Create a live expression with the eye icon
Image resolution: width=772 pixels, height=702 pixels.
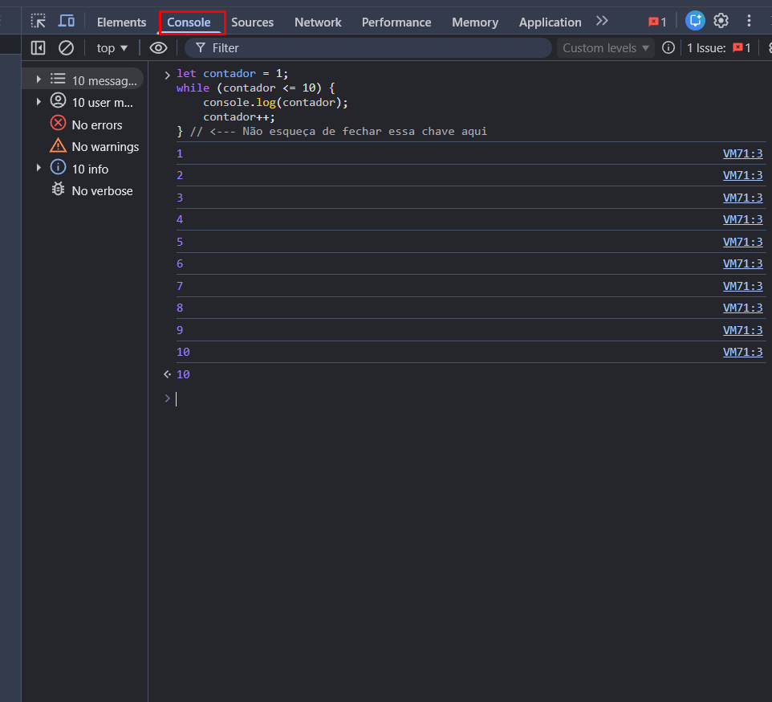158,48
